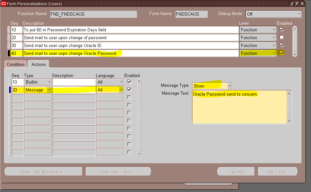Enable the checkbox for Seq 20 personalization
The image size is (311, 192).
[x=281, y=37]
